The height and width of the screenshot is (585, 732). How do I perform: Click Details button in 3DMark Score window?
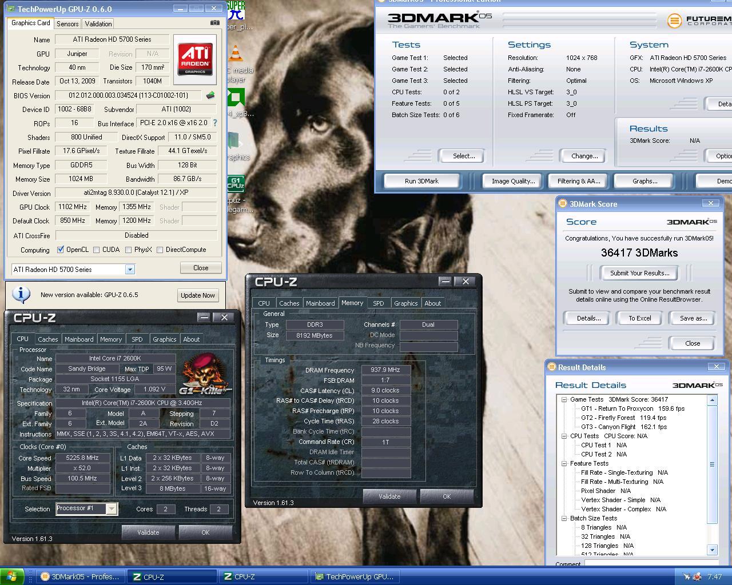tap(588, 318)
